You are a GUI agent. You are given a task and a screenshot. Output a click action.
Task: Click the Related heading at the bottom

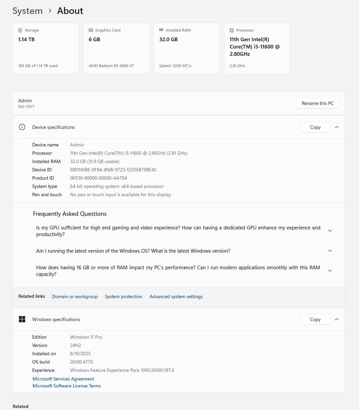pos(21,406)
